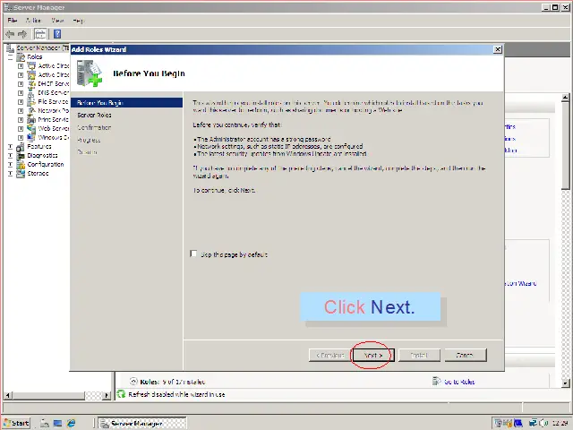Click the DHCP Server role icon

point(32,83)
